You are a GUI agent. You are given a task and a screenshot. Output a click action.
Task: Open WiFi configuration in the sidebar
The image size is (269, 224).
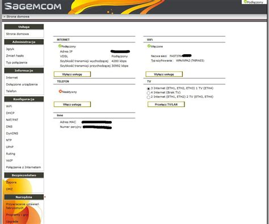click(x=9, y=106)
